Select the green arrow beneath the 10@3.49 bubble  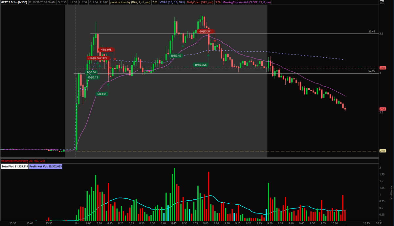[x=183, y=46]
